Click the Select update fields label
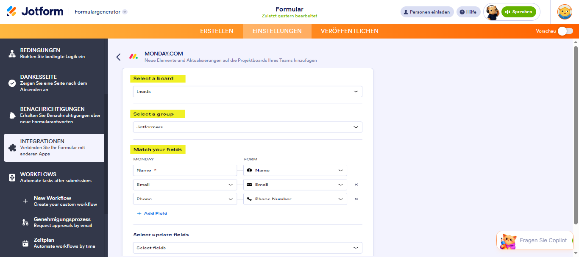This screenshot has height=257, width=579. [161, 235]
